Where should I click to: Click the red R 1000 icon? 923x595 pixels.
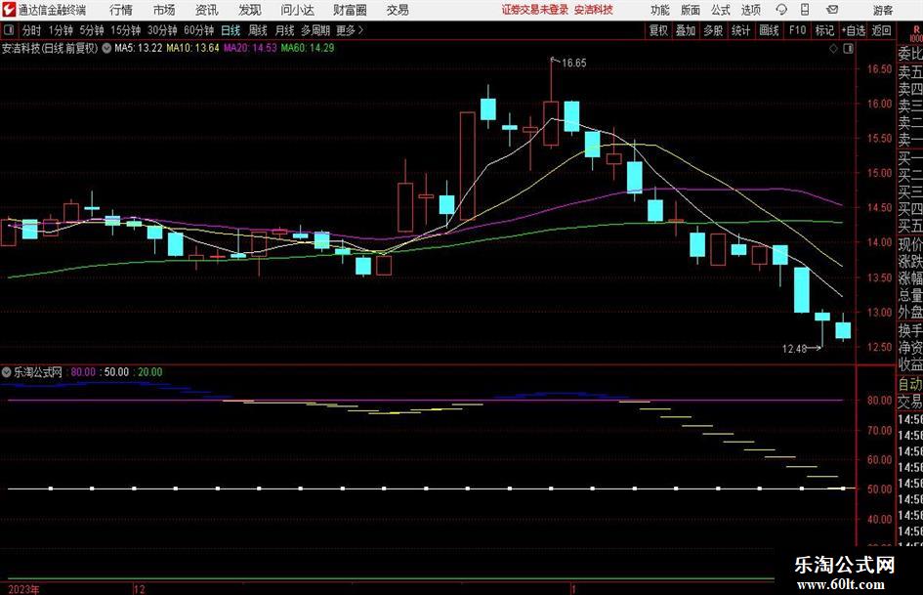916,33
